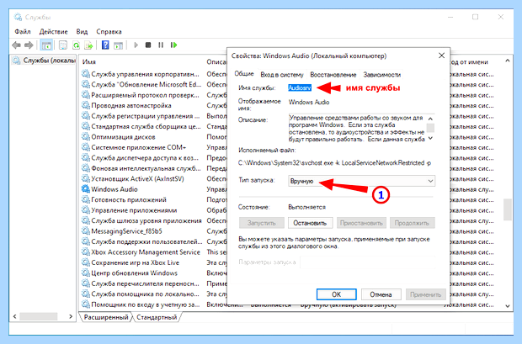
Task: Click the services list vertical scrollbar thumb
Action: (508, 209)
